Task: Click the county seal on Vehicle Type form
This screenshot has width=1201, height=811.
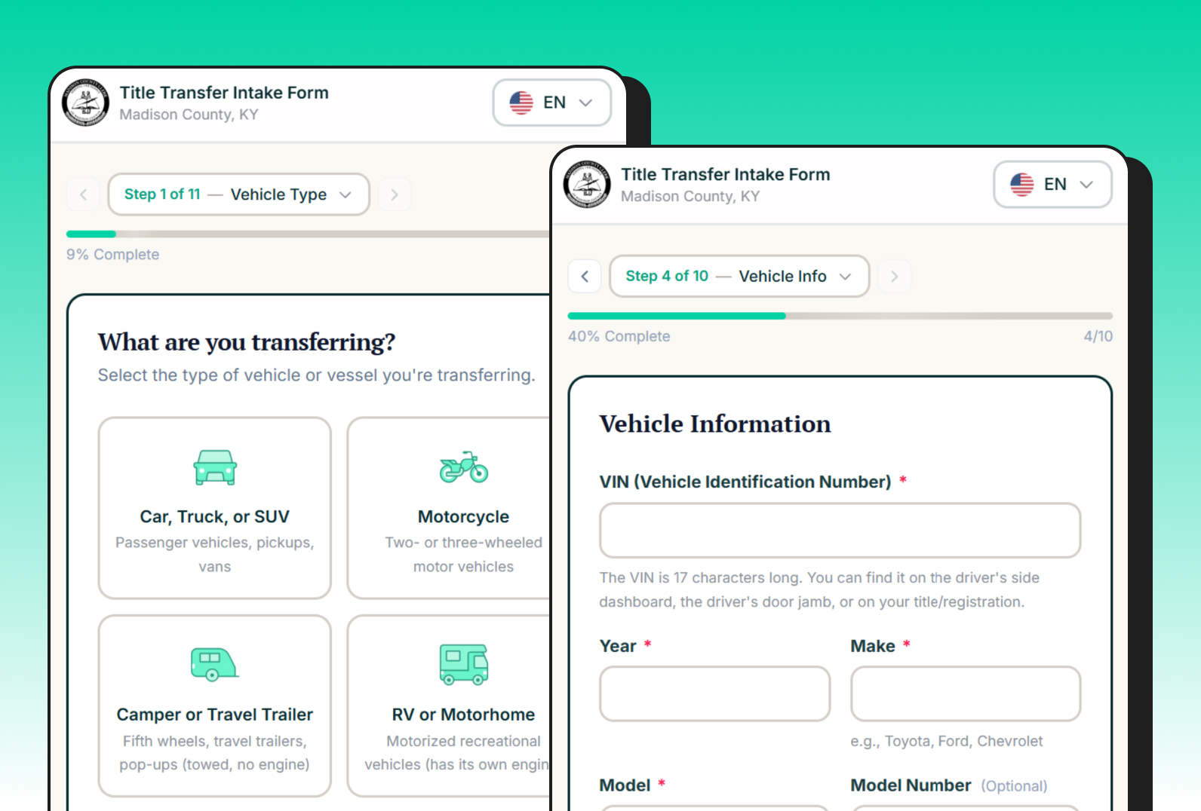Action: 85,103
